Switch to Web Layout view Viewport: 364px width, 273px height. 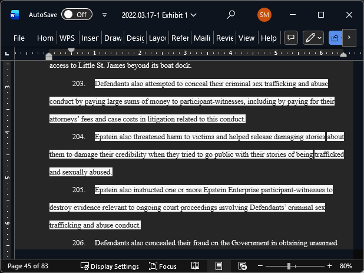coord(241,266)
